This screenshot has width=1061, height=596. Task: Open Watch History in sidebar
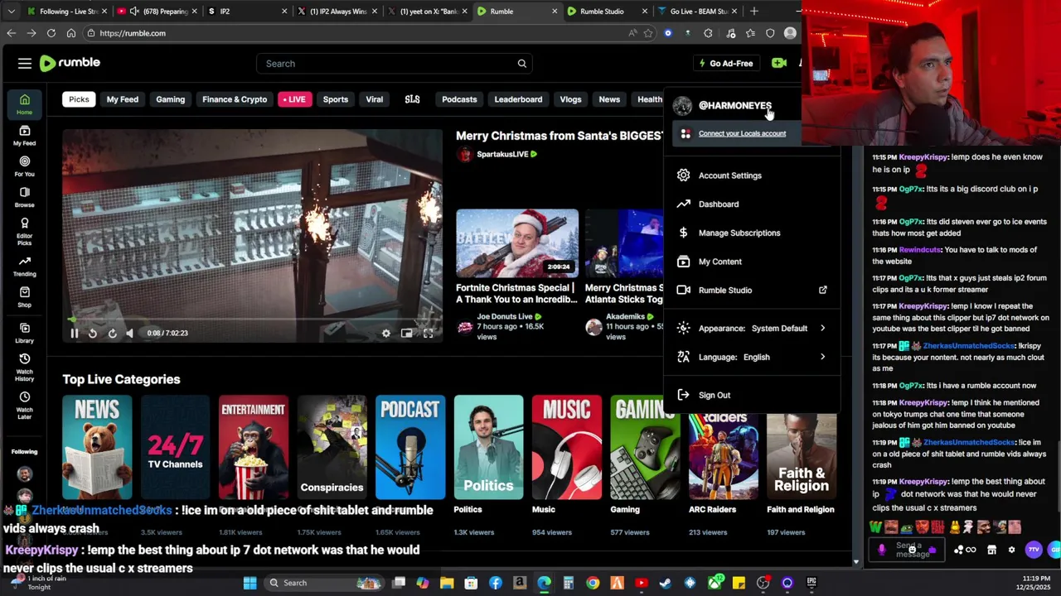(x=24, y=367)
